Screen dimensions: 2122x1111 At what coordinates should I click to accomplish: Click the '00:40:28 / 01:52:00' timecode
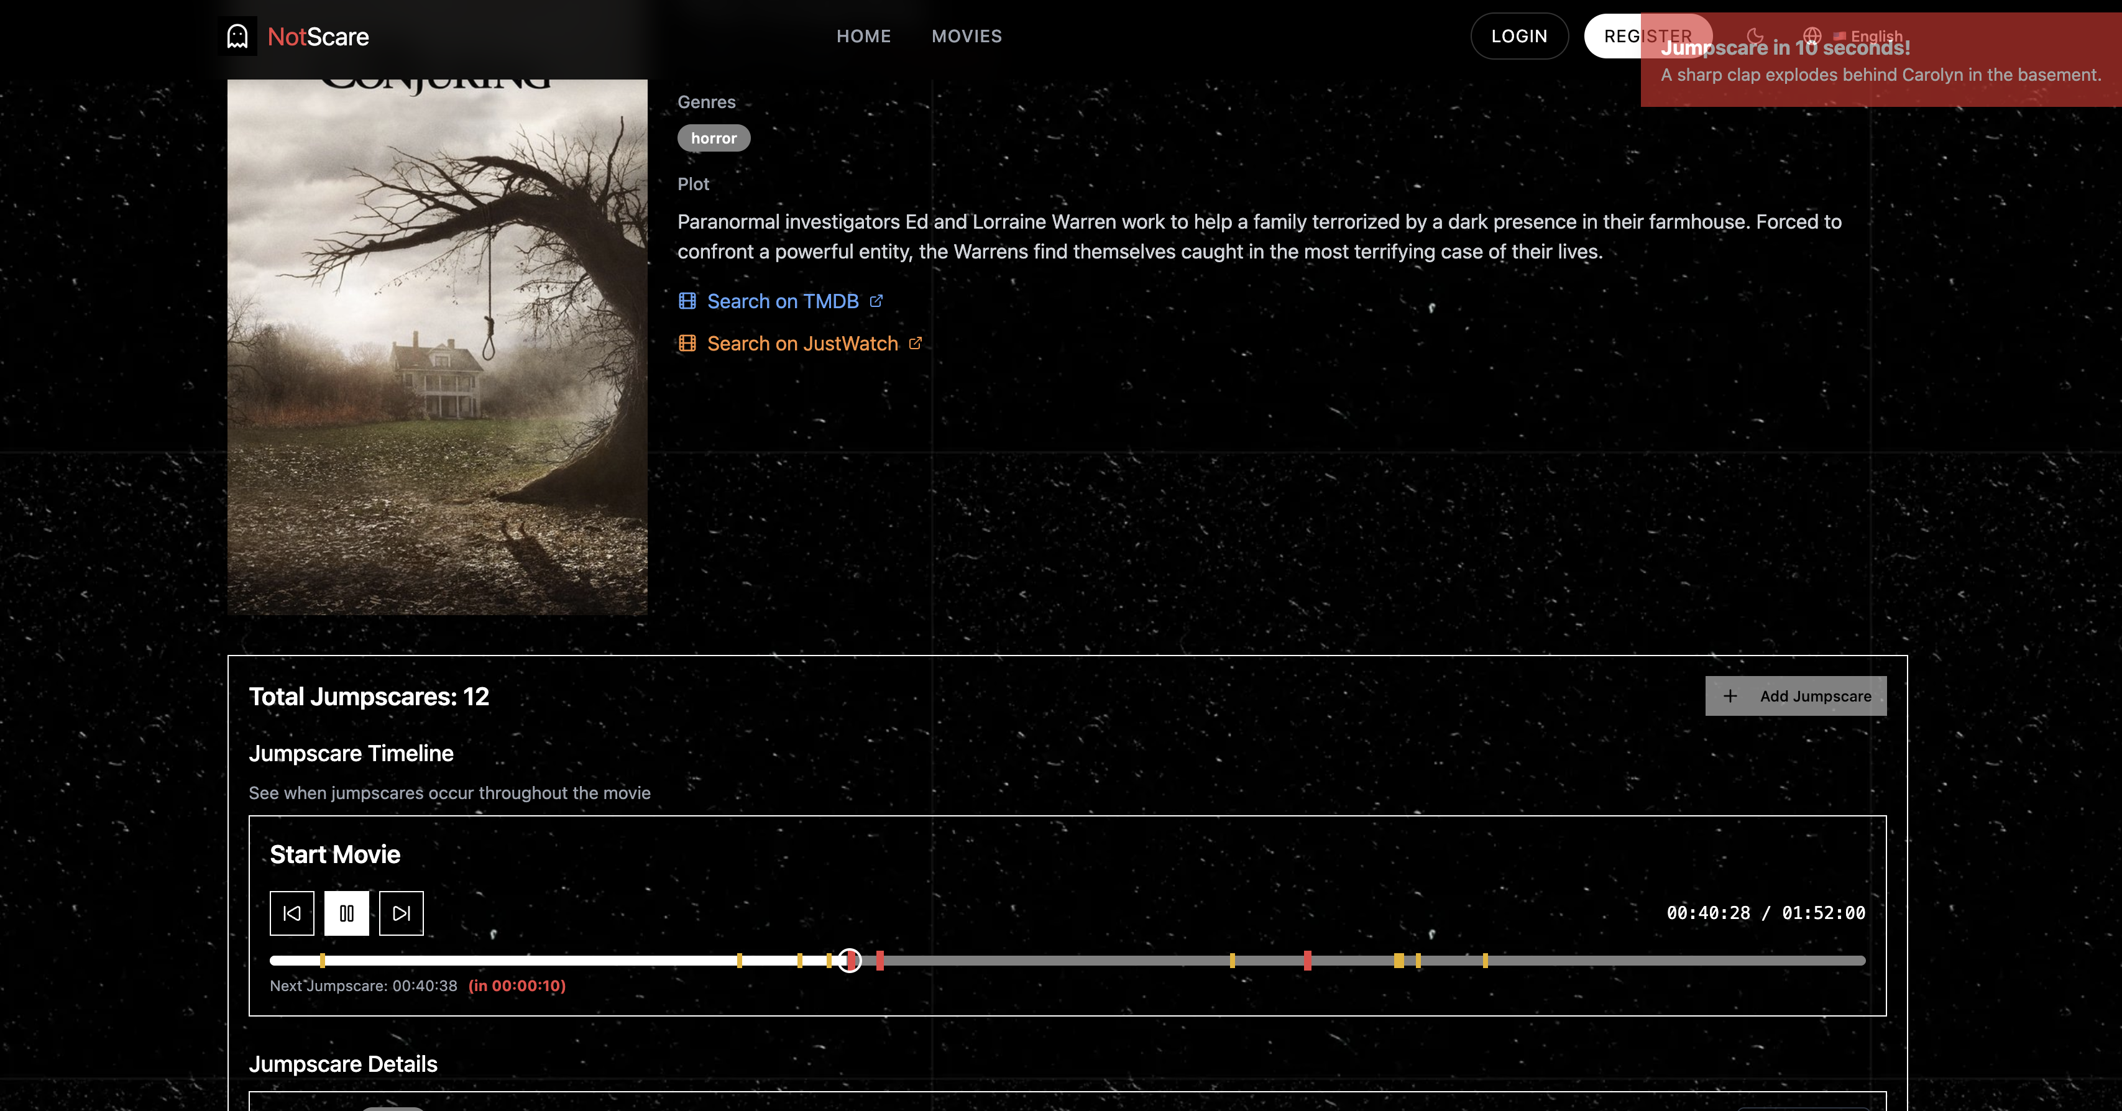1765,913
